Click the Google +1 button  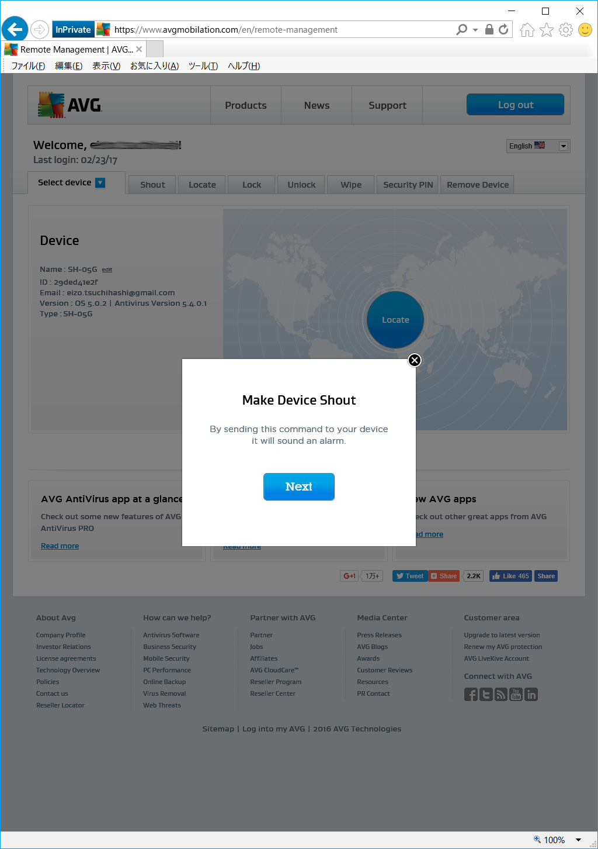click(x=349, y=576)
